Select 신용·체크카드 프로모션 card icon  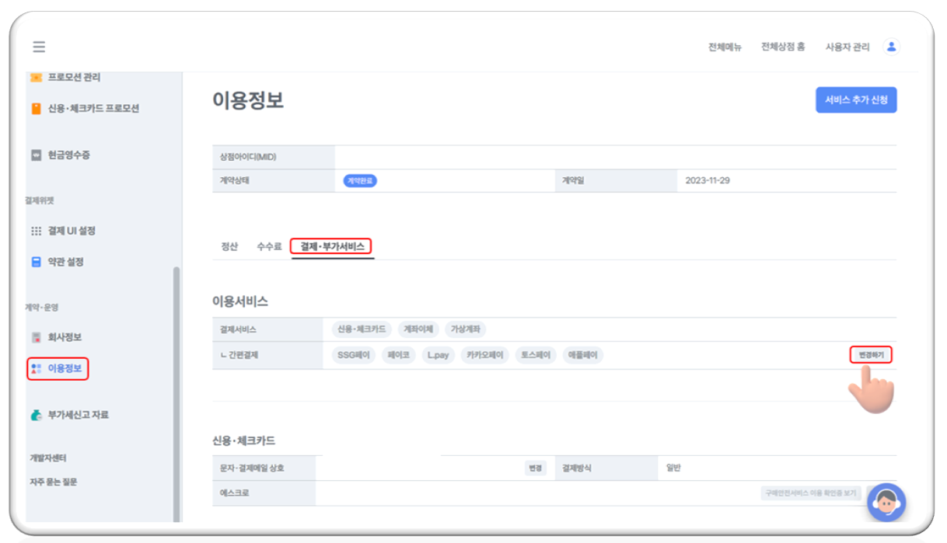tap(36, 109)
